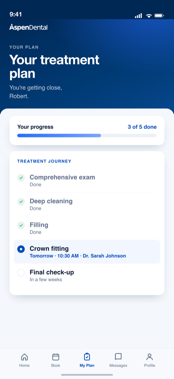Go to the Profile person icon

(x=150, y=357)
